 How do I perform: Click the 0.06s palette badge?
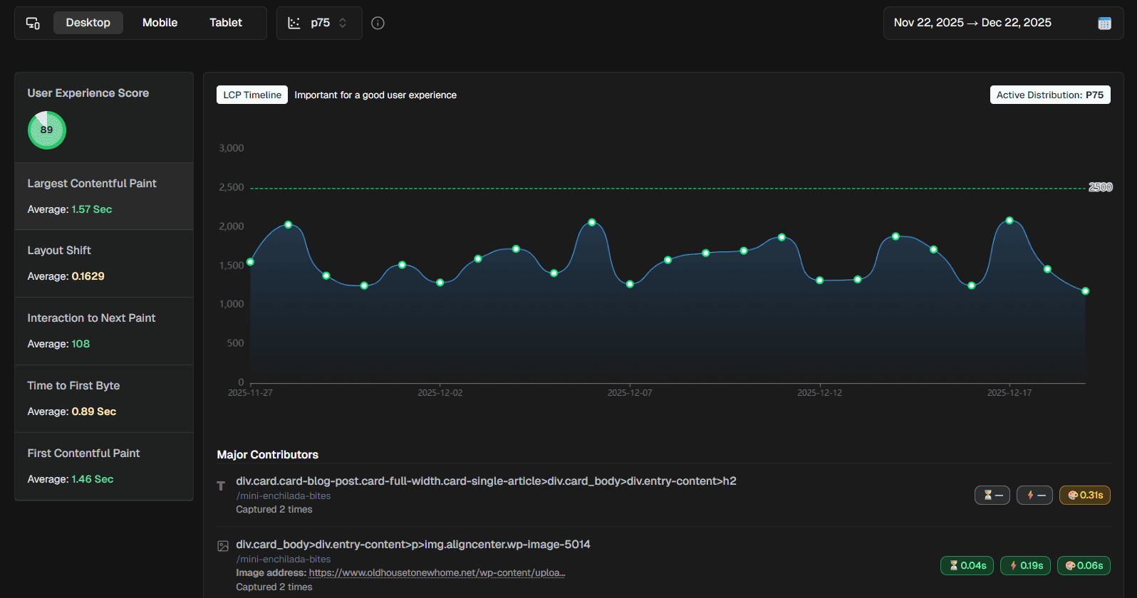1084,565
